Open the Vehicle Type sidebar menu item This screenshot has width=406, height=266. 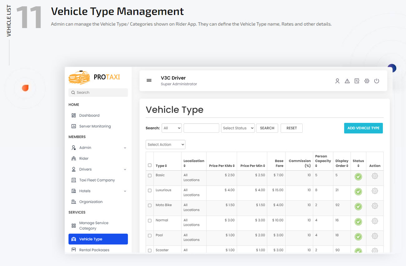tap(91, 239)
